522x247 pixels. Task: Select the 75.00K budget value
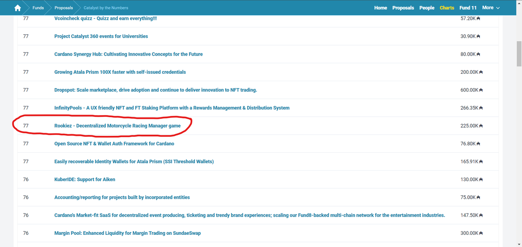pyautogui.click(x=470, y=198)
